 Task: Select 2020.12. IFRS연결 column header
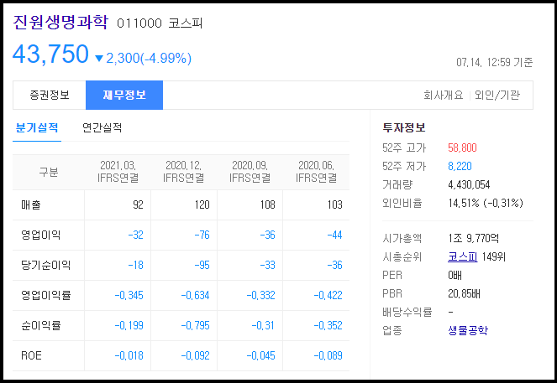click(x=184, y=172)
